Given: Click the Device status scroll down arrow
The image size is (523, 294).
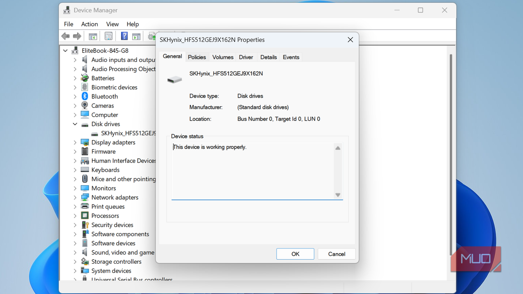Looking at the screenshot, I should click(x=338, y=195).
